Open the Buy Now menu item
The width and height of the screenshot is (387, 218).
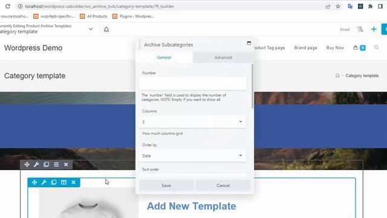click(x=335, y=48)
